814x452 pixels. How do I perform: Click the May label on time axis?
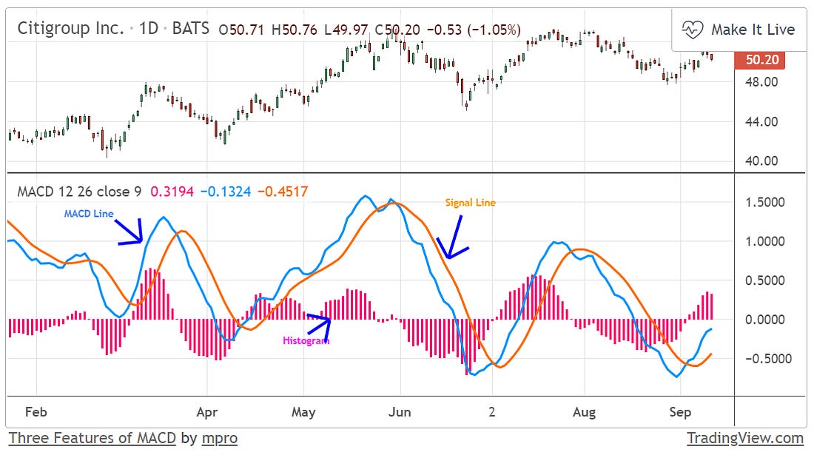pyautogui.click(x=303, y=413)
